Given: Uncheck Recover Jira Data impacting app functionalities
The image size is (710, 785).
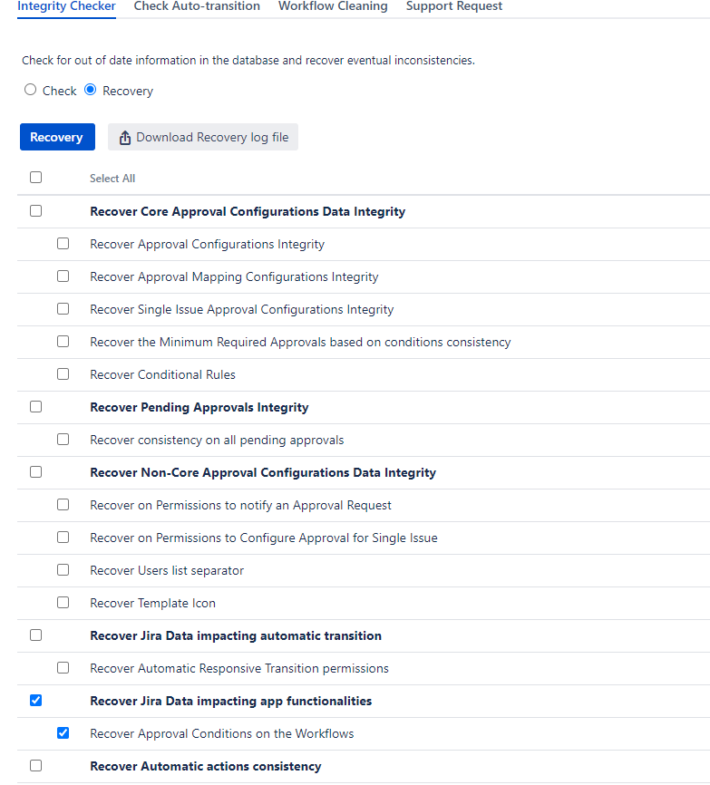Looking at the screenshot, I should click(x=36, y=701).
